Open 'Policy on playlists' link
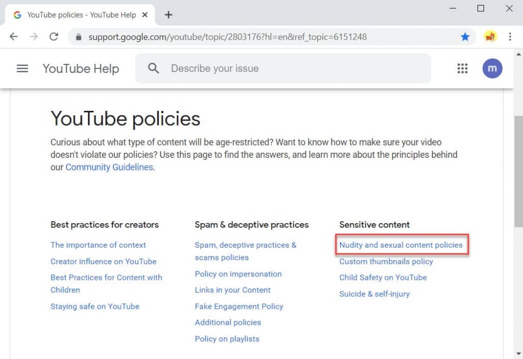This screenshot has height=359, width=523. pyautogui.click(x=227, y=339)
